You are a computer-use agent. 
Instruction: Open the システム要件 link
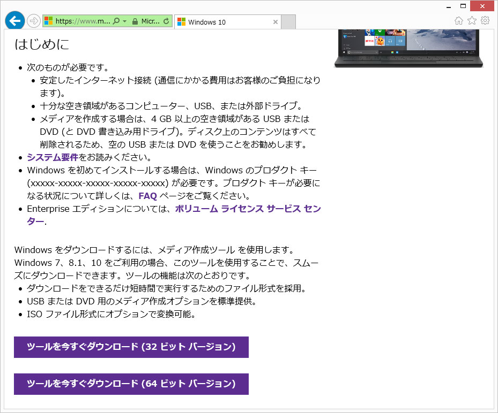[53, 157]
